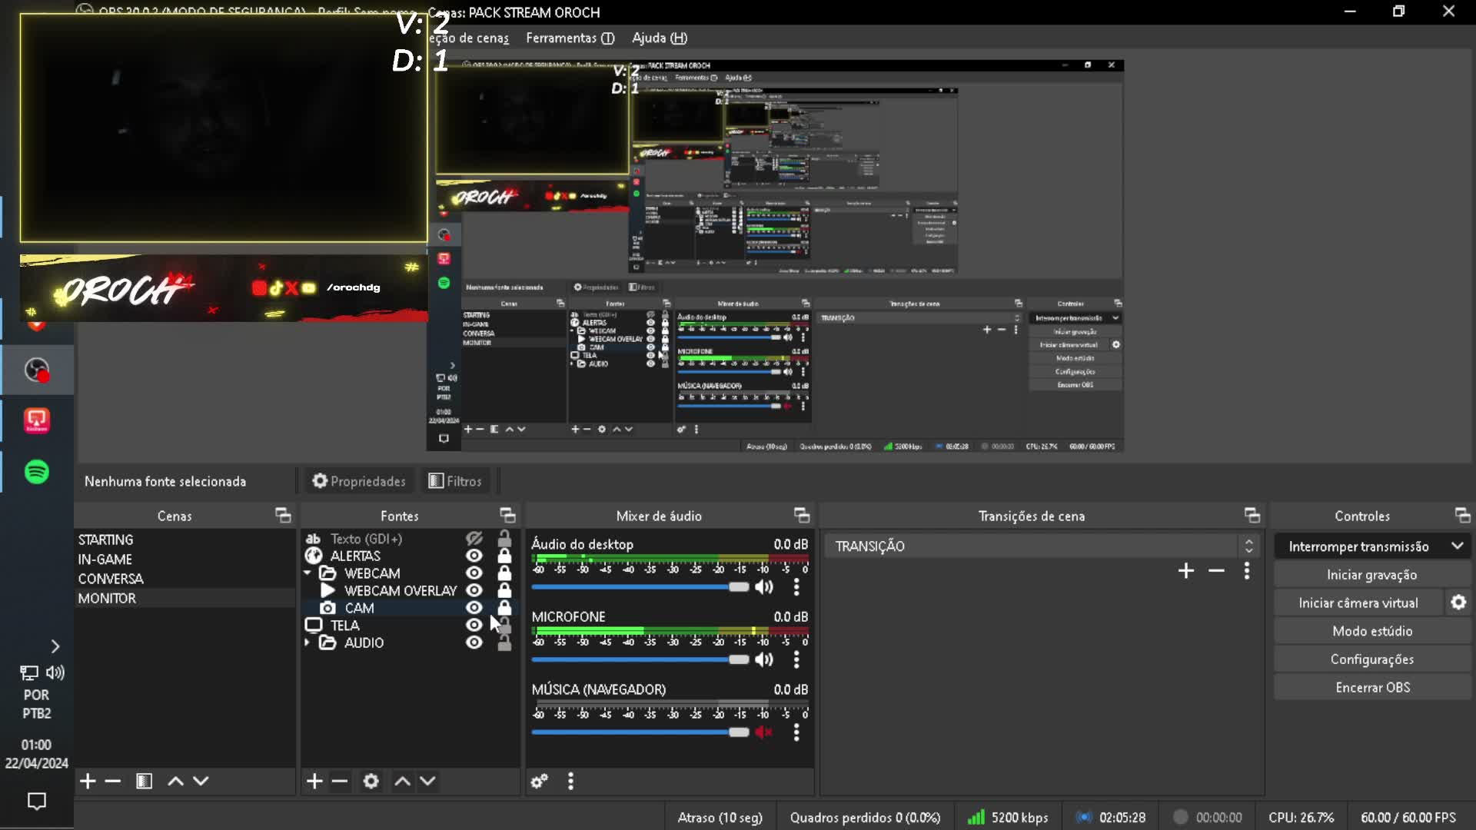This screenshot has width=1476, height=830.
Task: Adjust MICROFONE volume slider
Action: (640, 659)
